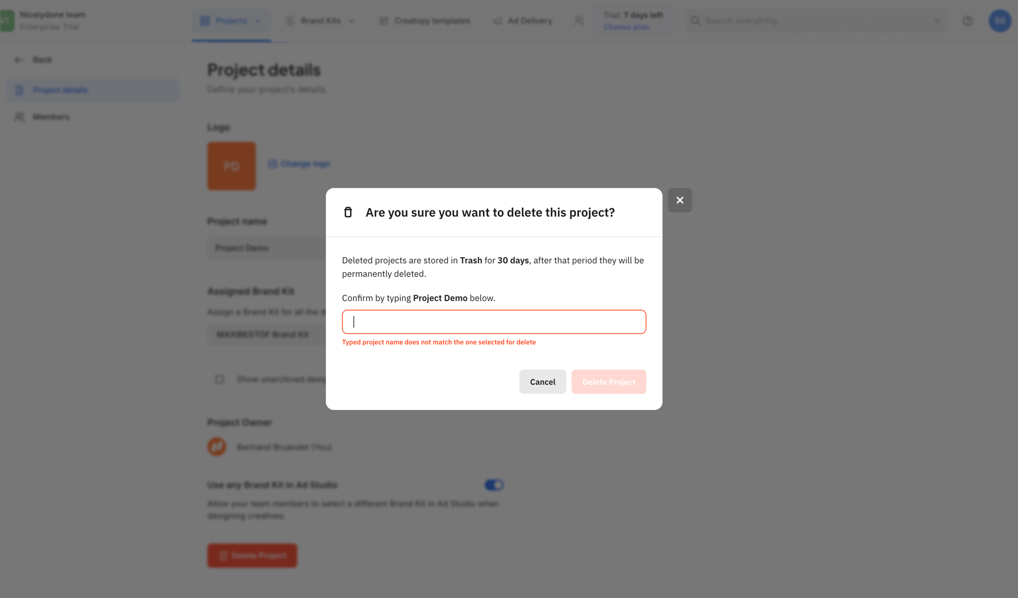Screen dimensions: 1018x598
Task: Click the project name confirmation field
Action: [x=494, y=322]
